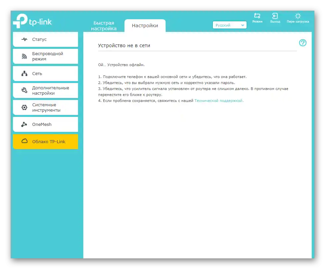The height and width of the screenshot is (269, 325).
Task: Open Системные инструменты menu
Action: point(45,108)
